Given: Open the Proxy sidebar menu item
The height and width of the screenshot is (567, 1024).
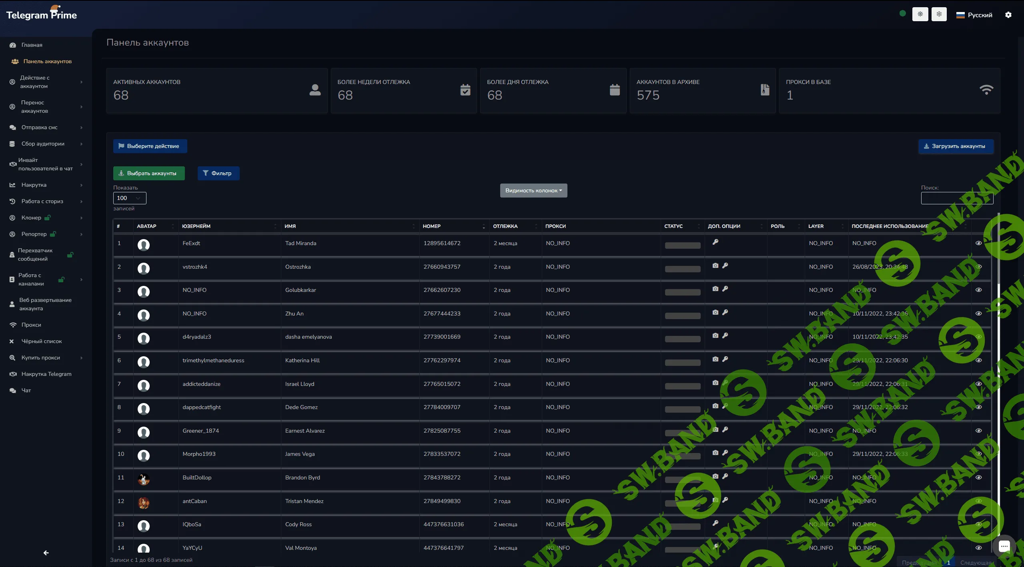Looking at the screenshot, I should point(31,325).
